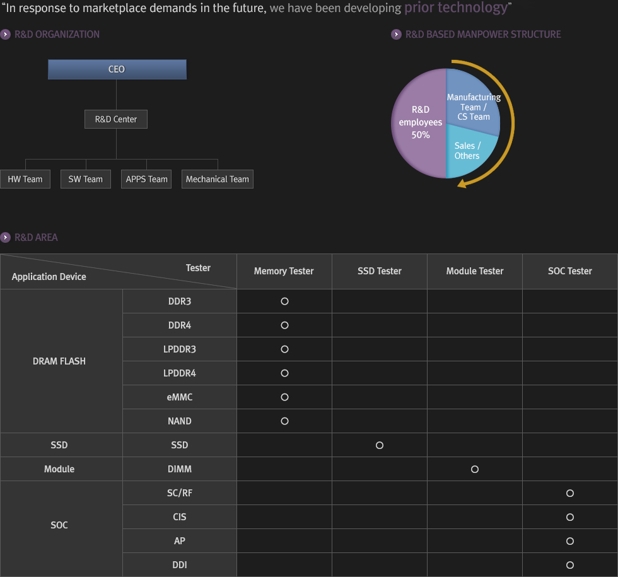Click the highlighted words "prior technology"
The width and height of the screenshot is (618, 577).
(456, 8)
